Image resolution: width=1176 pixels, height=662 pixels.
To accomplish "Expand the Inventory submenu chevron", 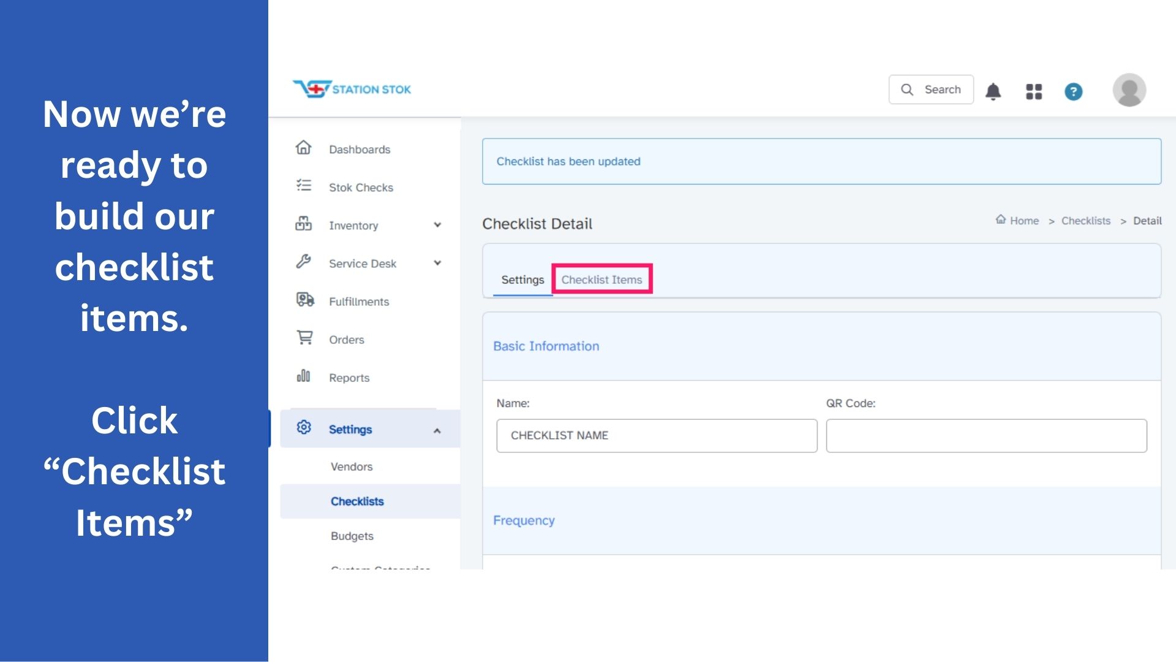I will pyautogui.click(x=437, y=225).
